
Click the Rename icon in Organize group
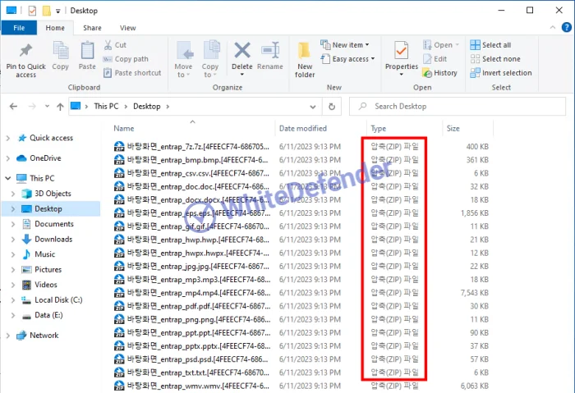269,52
